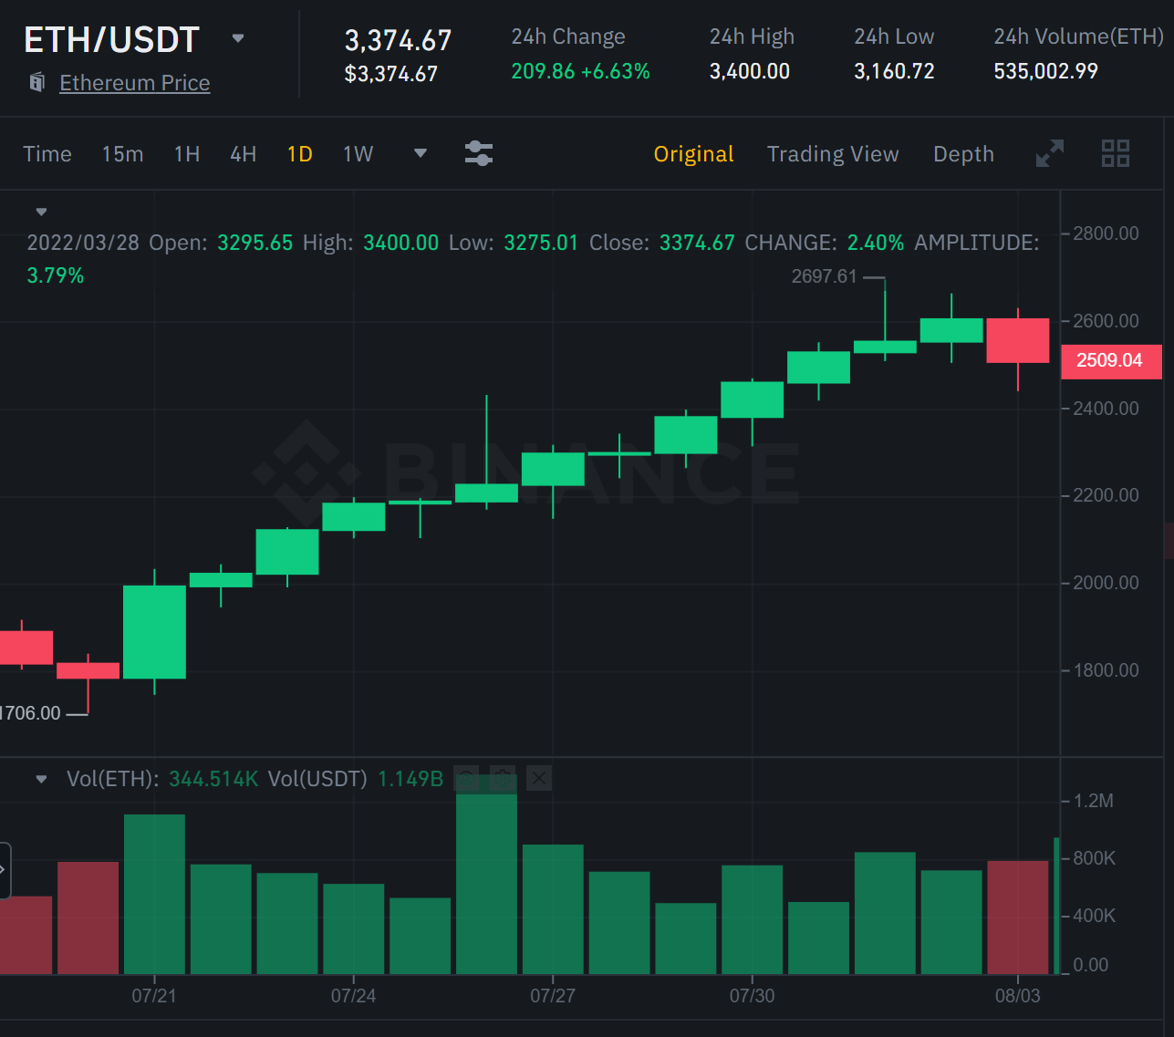The height and width of the screenshot is (1037, 1174).
Task: Click the Vol(ETH) 344.514K value
Action: click(213, 779)
